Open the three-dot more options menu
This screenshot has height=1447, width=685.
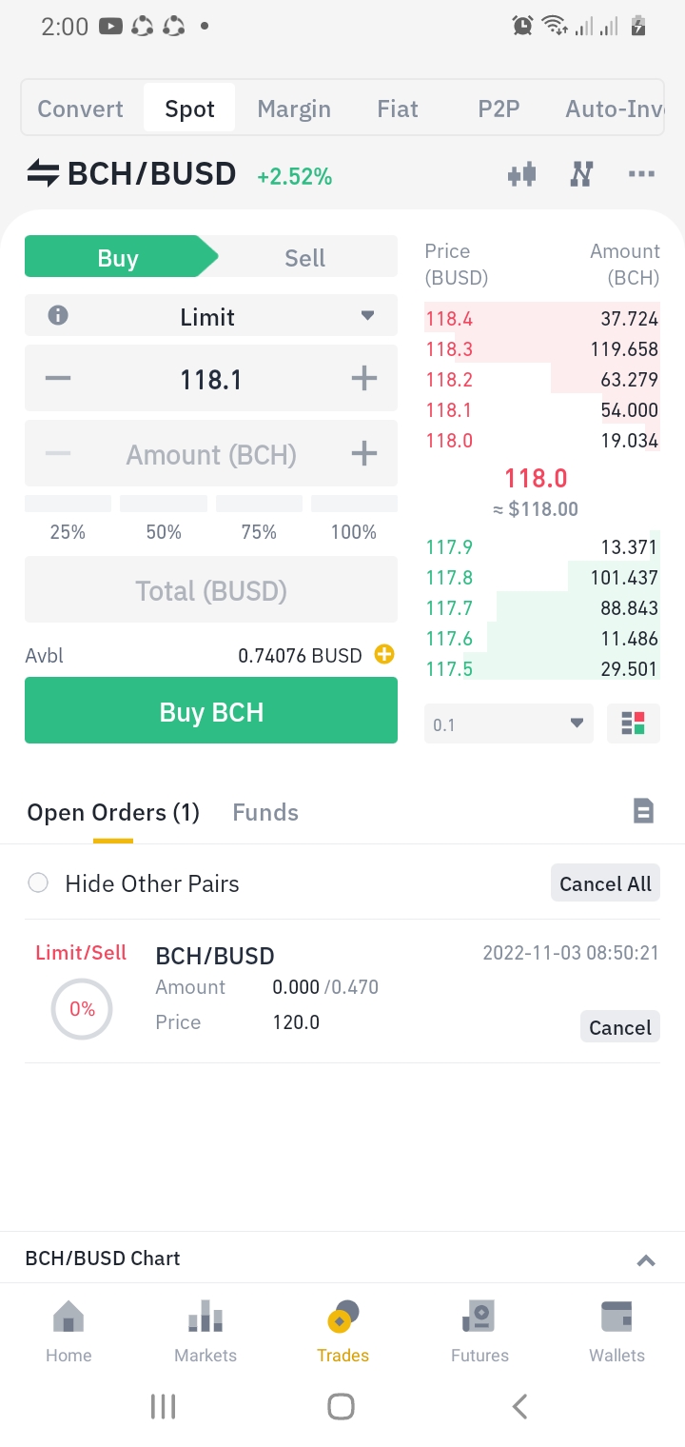pos(642,174)
